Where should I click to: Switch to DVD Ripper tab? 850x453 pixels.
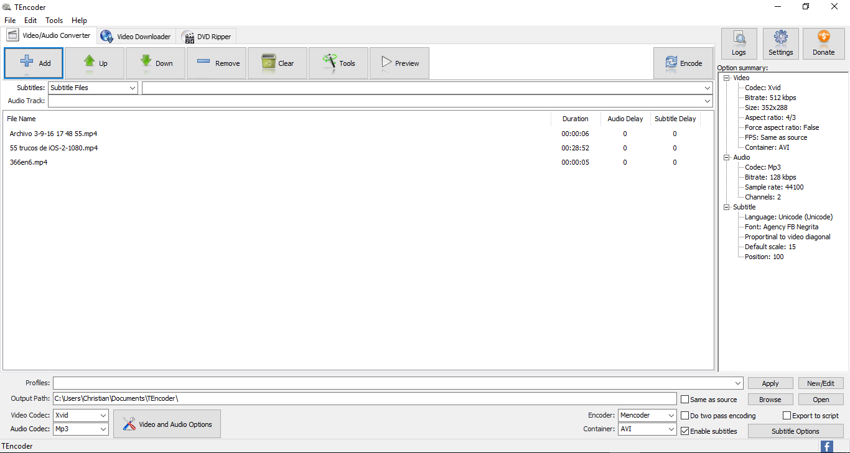coord(207,37)
